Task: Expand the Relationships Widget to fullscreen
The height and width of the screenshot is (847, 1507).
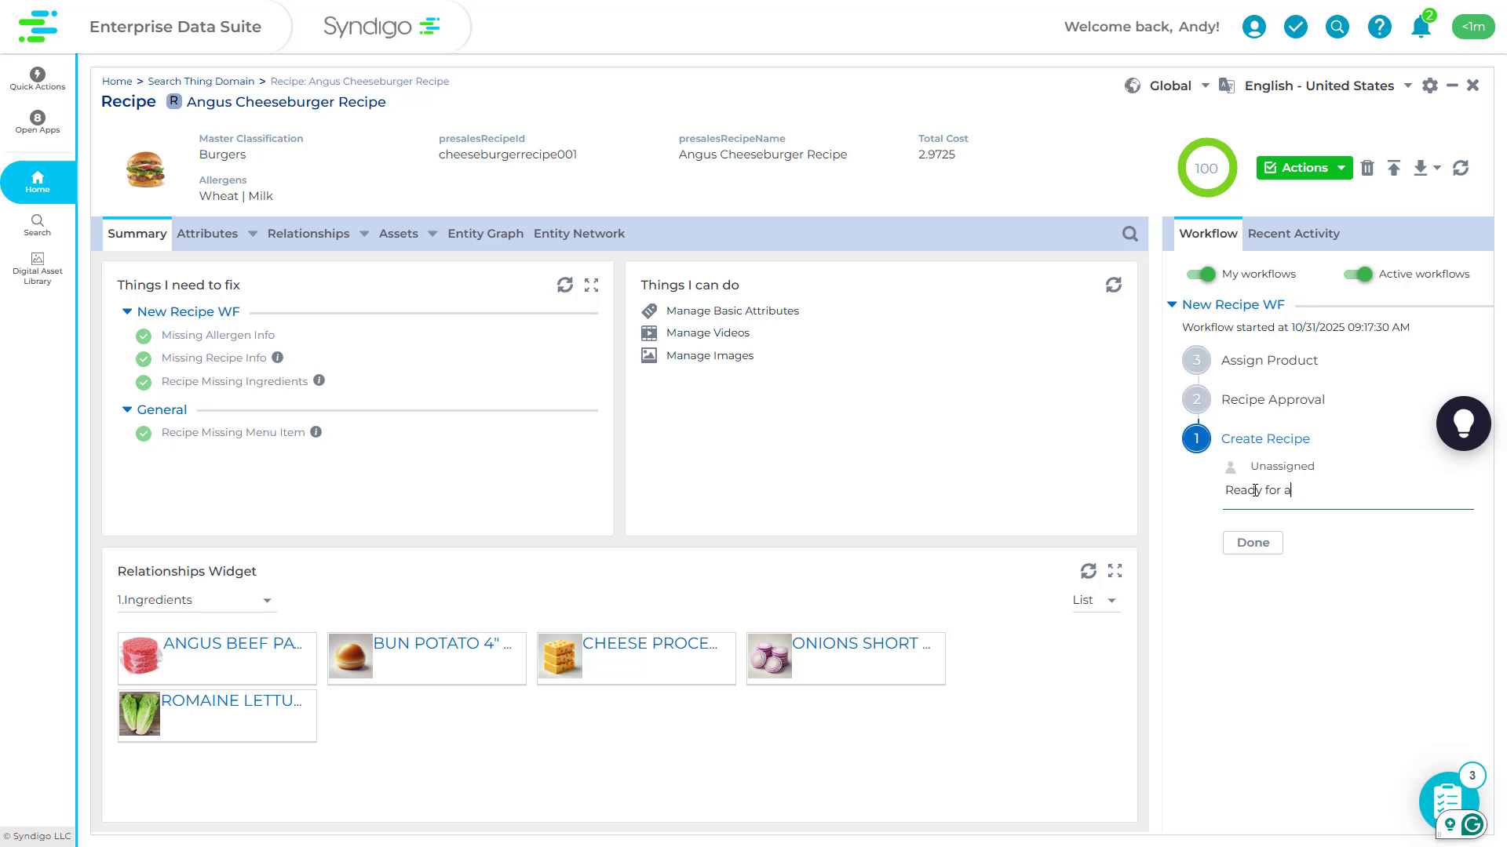Action: tap(1115, 571)
